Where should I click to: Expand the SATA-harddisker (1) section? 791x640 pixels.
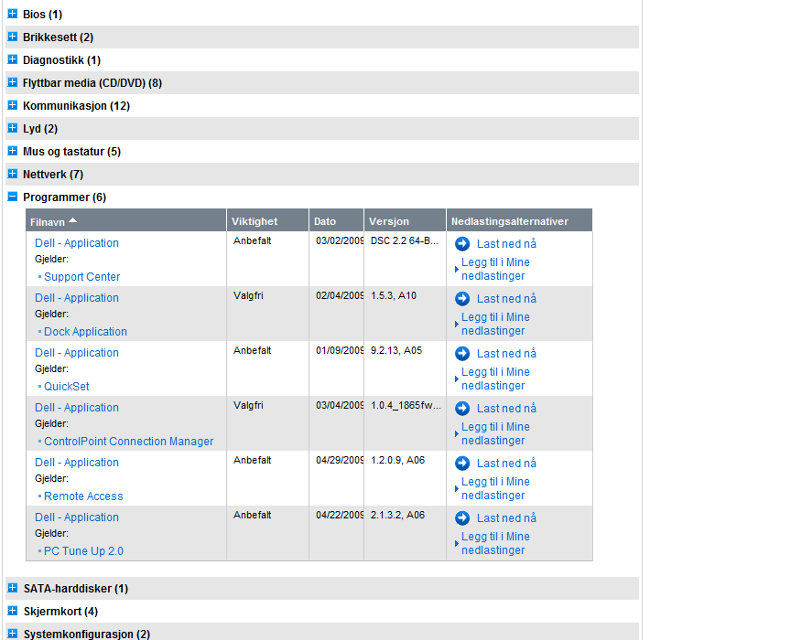pos(13,588)
